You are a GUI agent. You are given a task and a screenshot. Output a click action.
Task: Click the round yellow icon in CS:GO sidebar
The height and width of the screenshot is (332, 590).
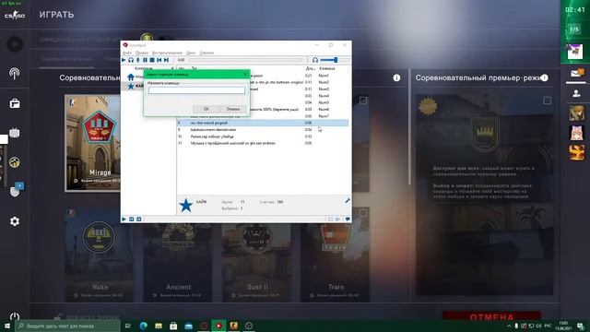click(15, 162)
